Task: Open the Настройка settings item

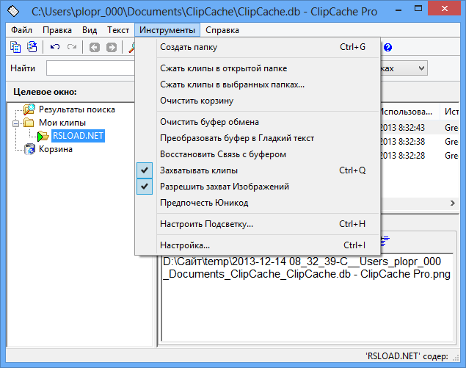Action: tap(258, 245)
